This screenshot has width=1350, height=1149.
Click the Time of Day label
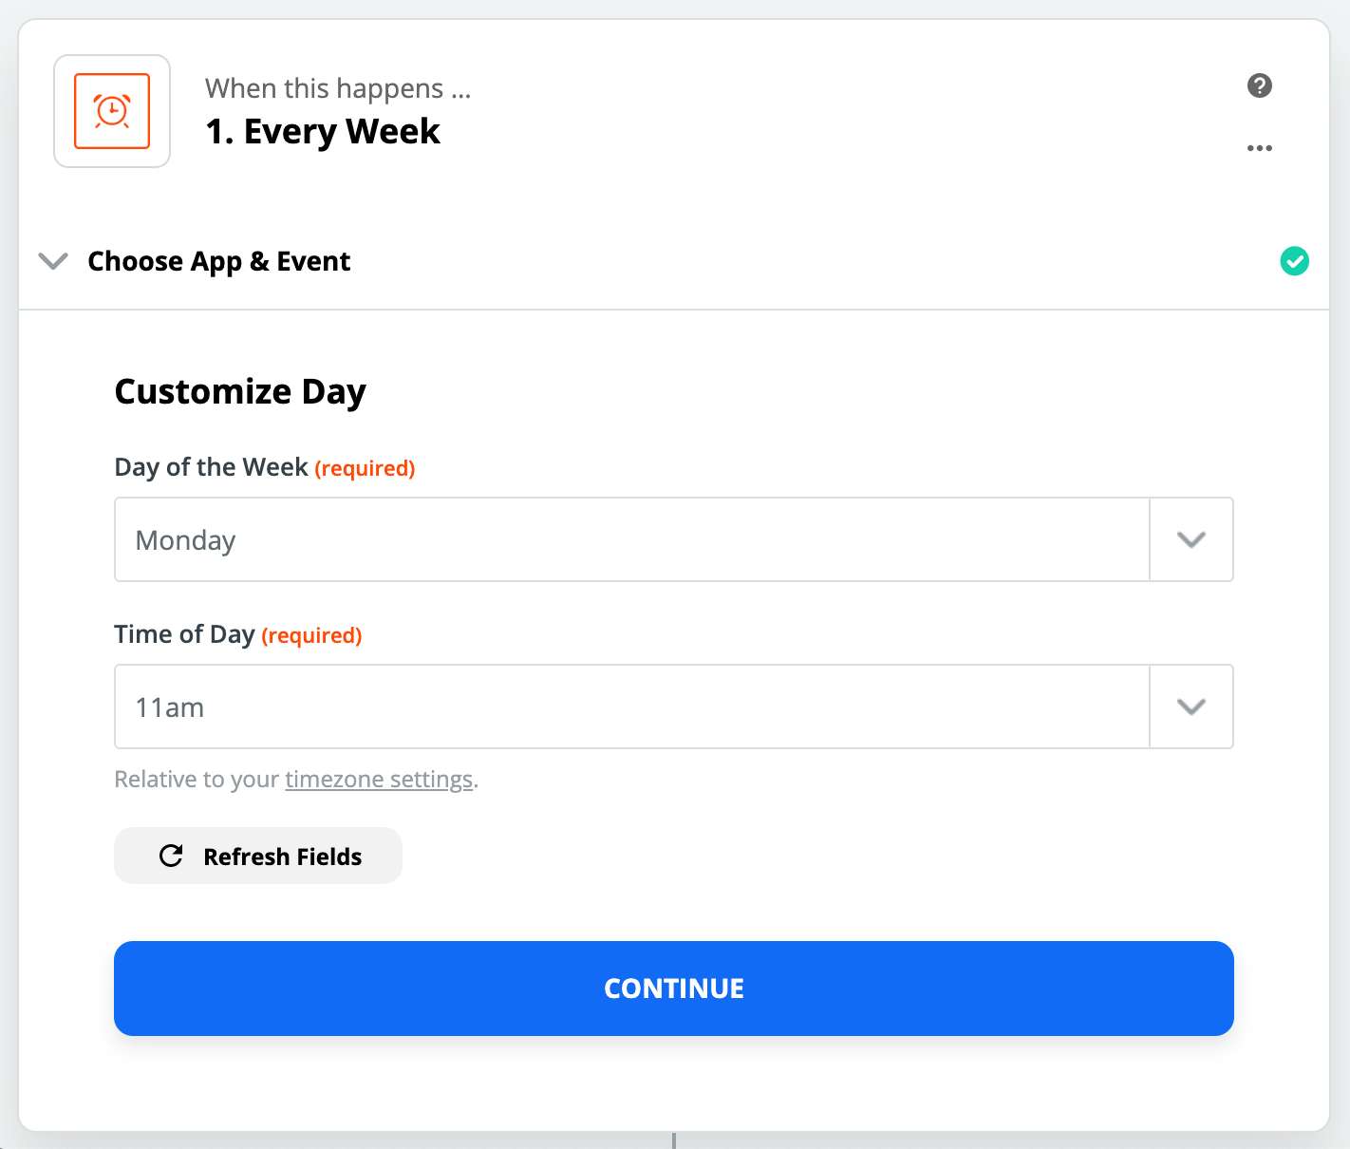[x=184, y=634]
